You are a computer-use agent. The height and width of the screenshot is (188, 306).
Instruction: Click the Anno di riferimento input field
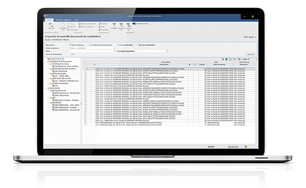tap(72, 54)
